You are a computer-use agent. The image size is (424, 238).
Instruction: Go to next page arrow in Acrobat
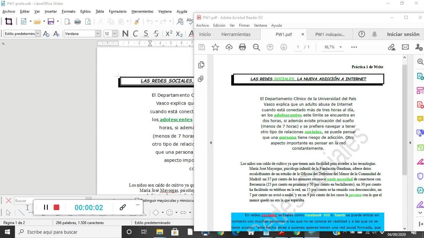click(284, 47)
